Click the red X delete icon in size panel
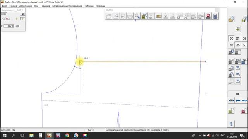248x139 pixels. pyautogui.click(x=8, y=19)
